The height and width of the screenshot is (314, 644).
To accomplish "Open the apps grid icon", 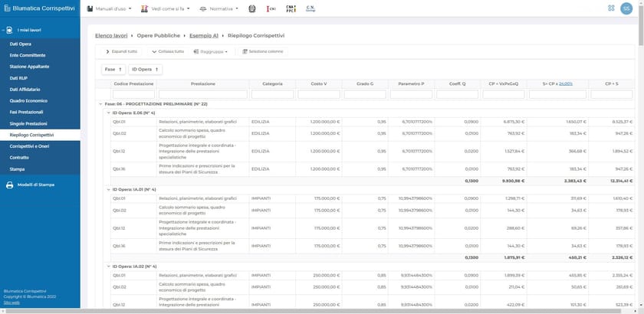I will (610, 9).
